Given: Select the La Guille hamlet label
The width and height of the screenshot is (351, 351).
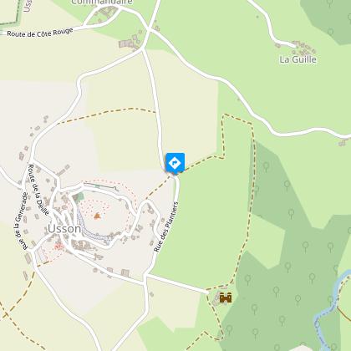Looking at the screenshot, I should (298, 59).
